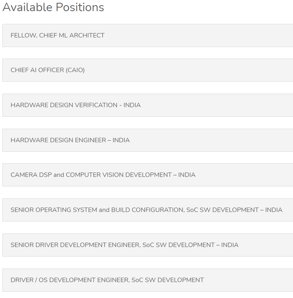The height and width of the screenshot is (298, 293).
Task: Select the Available Positions heading text
Action: click(53, 8)
